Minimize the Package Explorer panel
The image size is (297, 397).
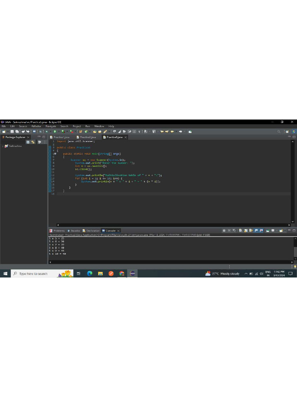(39, 137)
